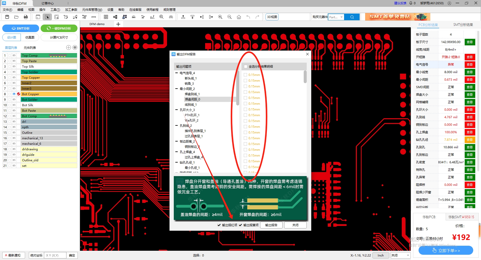Collapse the 孔环大小_3 tree node
The height and width of the screenshot is (260, 481).
click(x=177, y=110)
